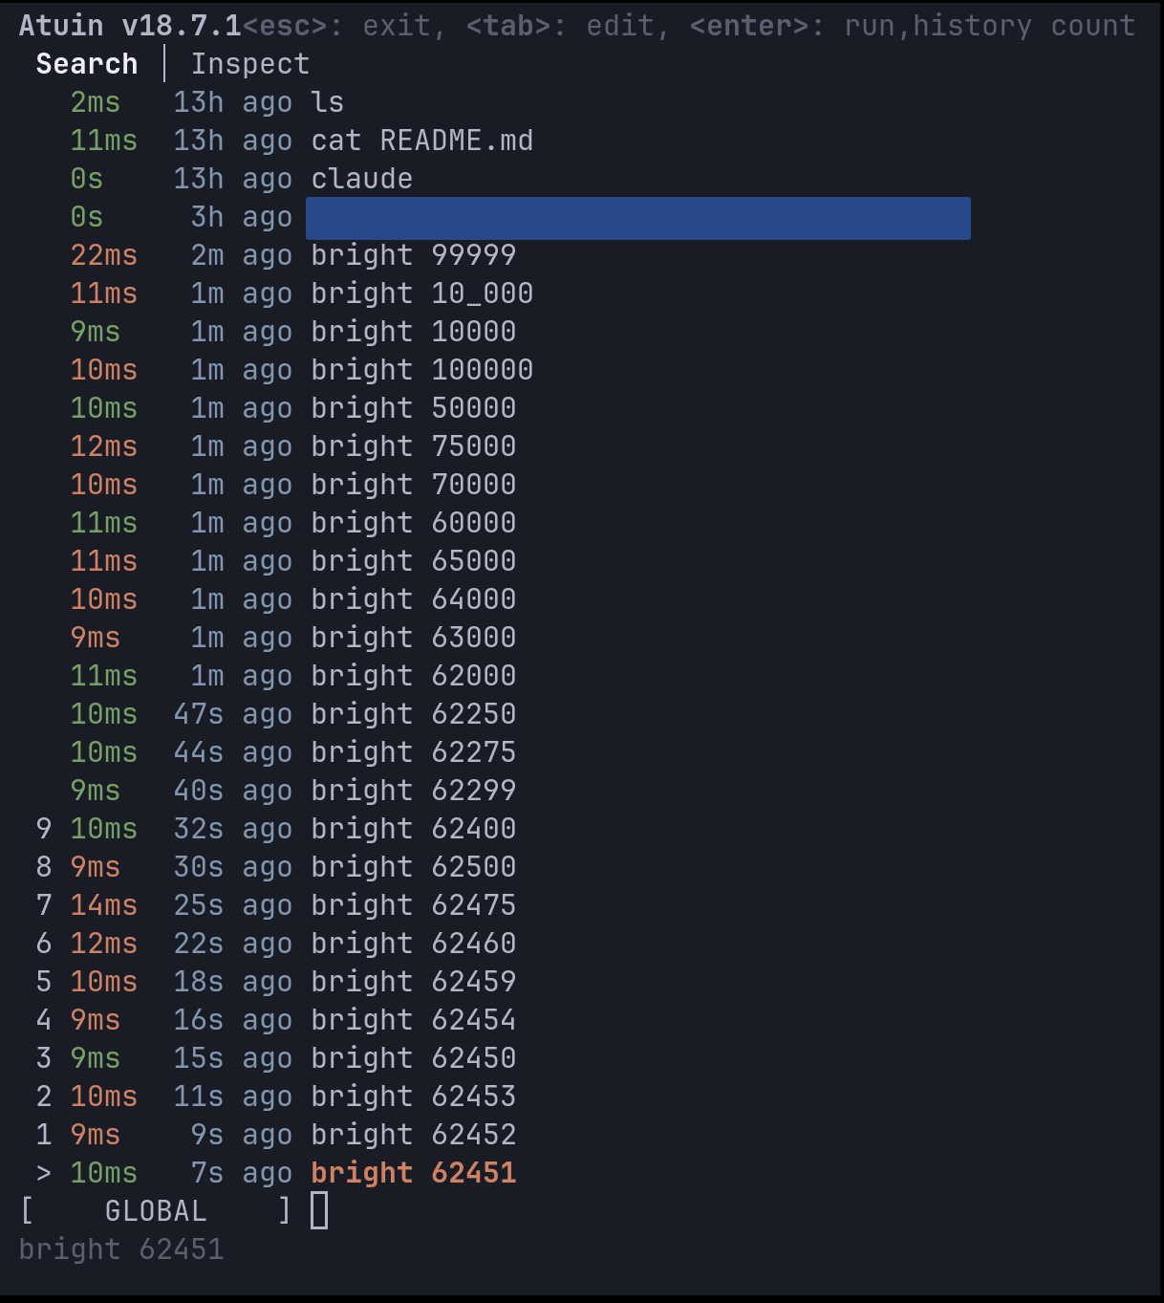1164x1303 pixels.
Task: Toggle the GLOBAL filter mode indicator
Action: click(x=155, y=1210)
